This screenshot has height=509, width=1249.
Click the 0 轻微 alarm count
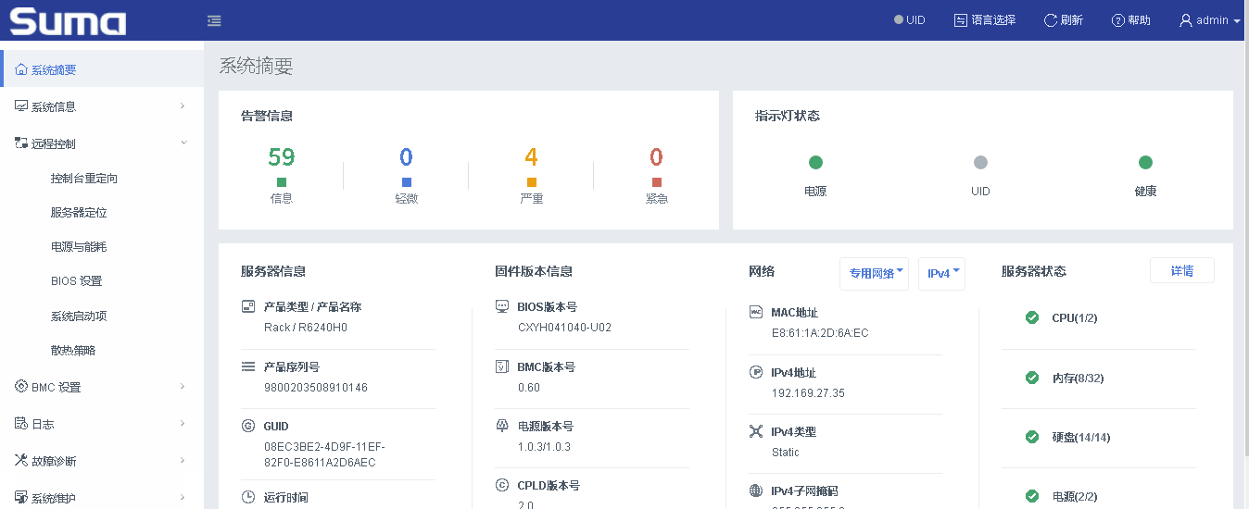pos(406,157)
